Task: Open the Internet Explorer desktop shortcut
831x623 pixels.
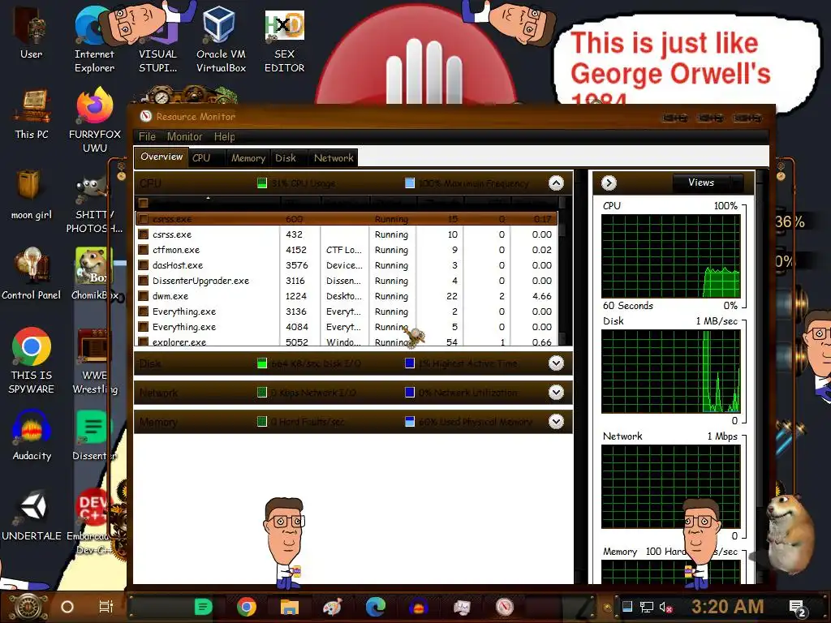Action: point(94,39)
